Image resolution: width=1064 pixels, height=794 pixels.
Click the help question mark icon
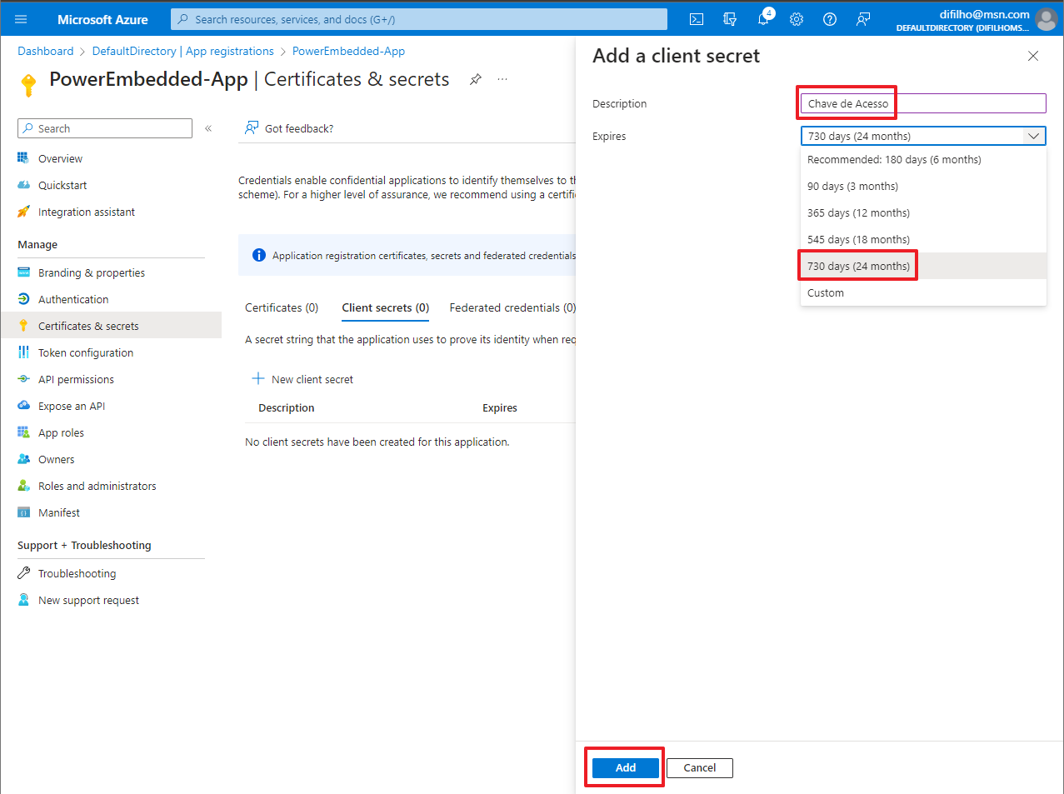(x=830, y=19)
